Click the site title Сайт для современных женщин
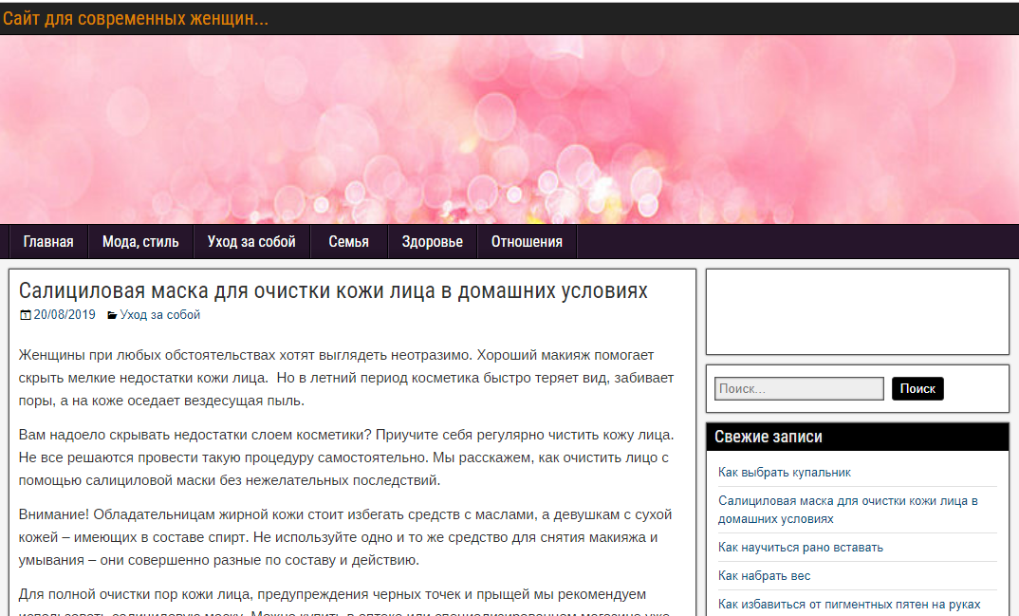1019x616 pixels. 135,18
